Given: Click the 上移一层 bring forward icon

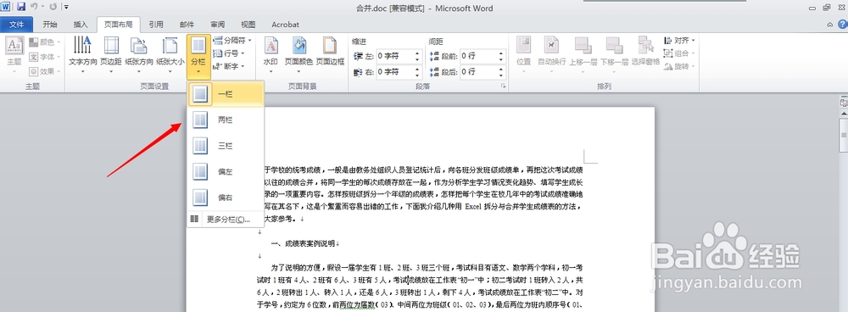Looking at the screenshot, I should coord(583,47).
